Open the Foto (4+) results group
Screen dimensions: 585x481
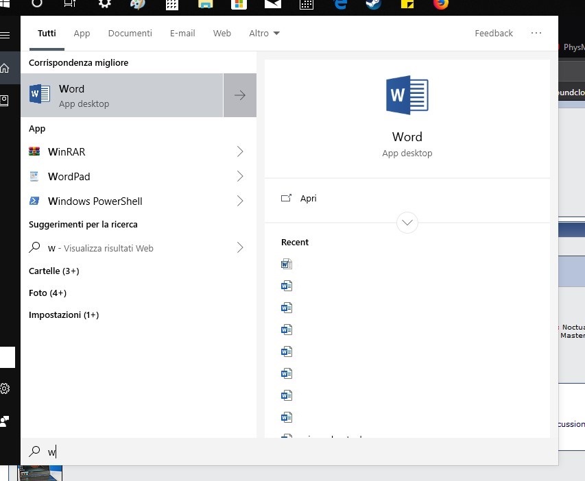pyautogui.click(x=48, y=293)
